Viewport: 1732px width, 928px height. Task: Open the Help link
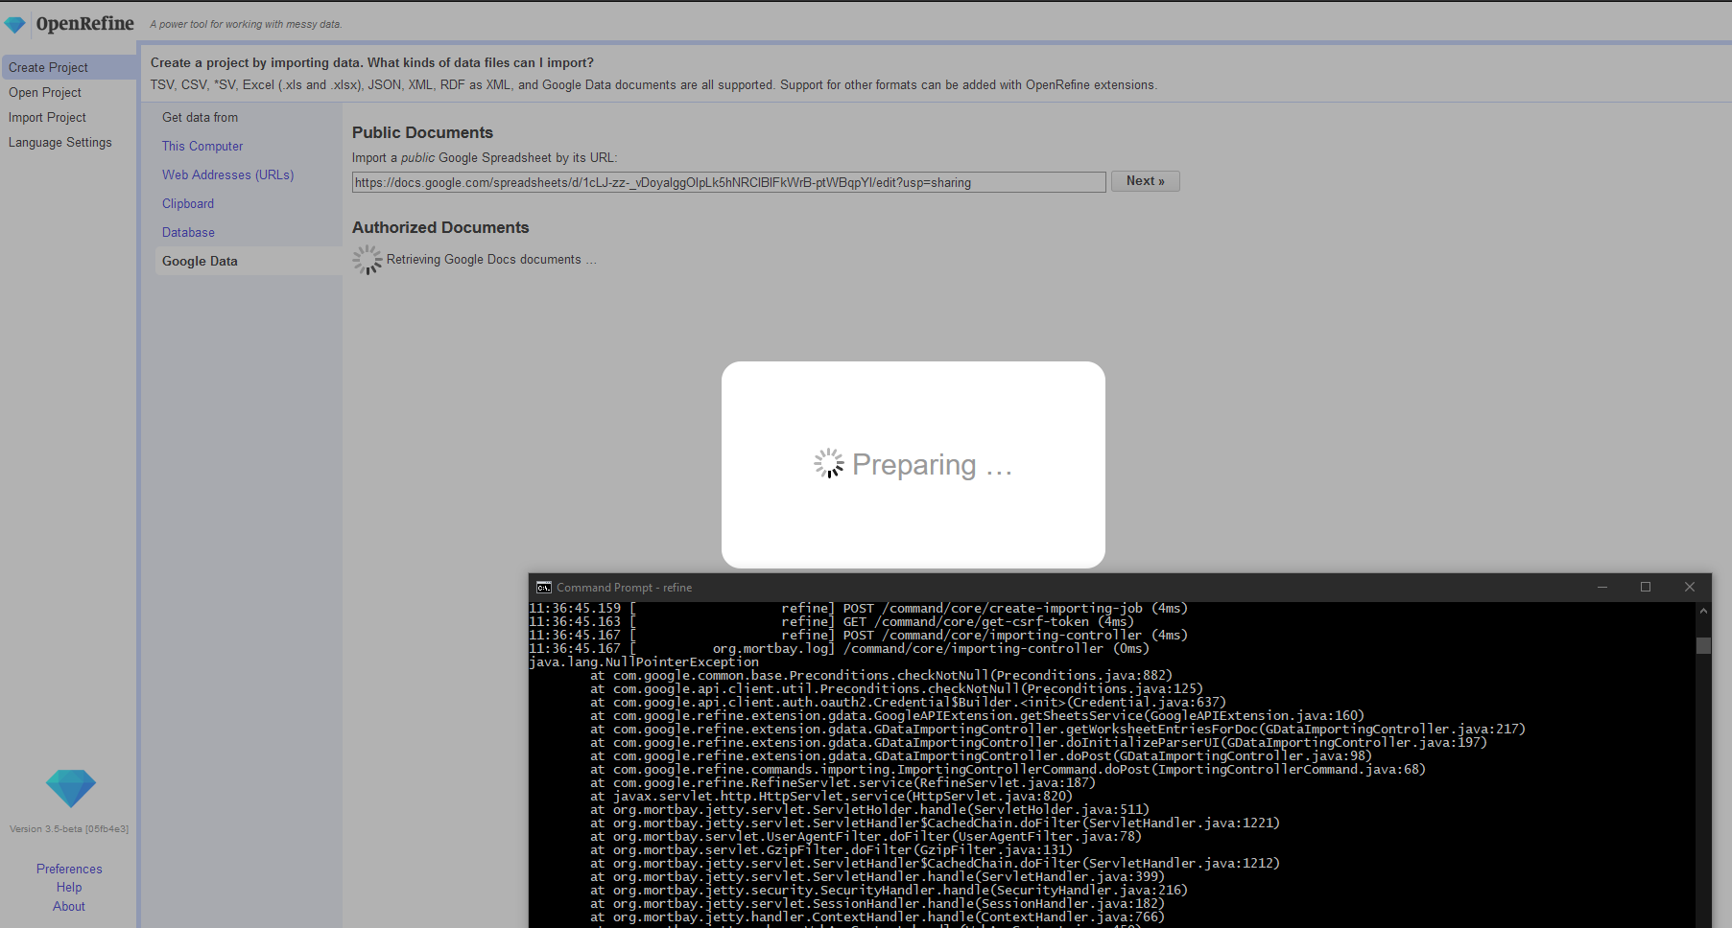(69, 887)
